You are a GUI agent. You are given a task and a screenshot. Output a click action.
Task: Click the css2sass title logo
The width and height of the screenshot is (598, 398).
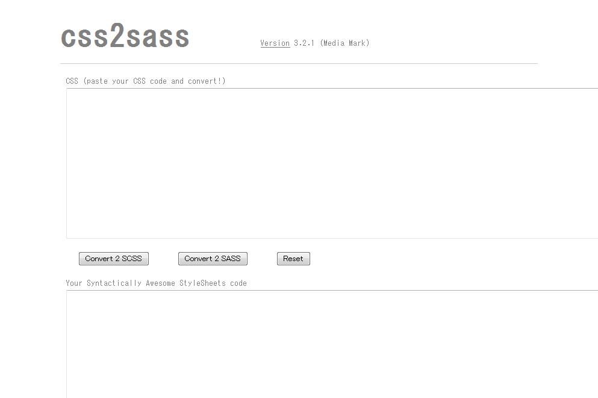coord(125,36)
